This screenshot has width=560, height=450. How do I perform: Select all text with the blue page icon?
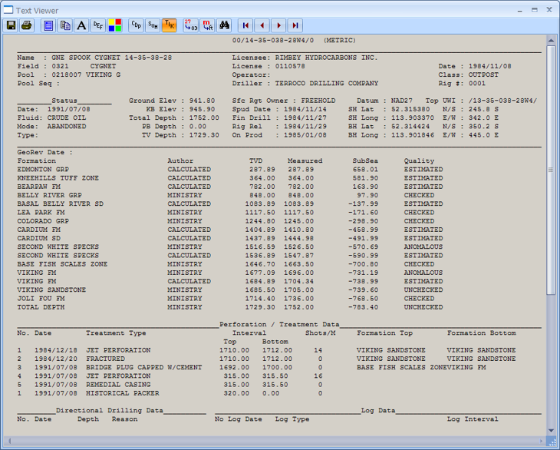tap(48, 25)
